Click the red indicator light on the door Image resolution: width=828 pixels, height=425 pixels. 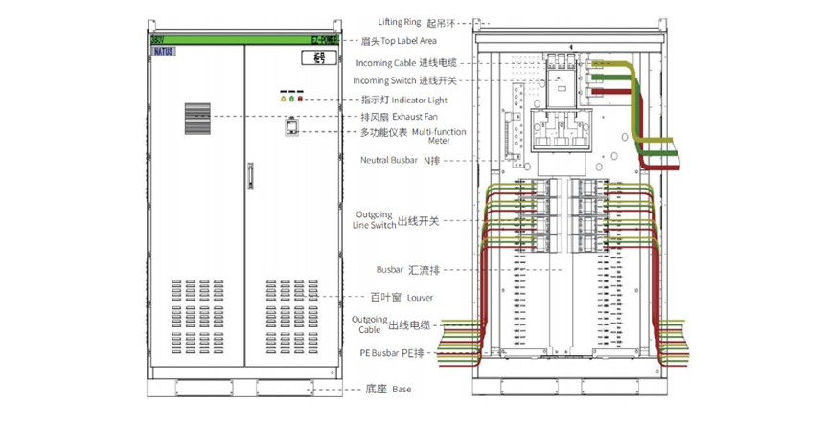(x=300, y=99)
